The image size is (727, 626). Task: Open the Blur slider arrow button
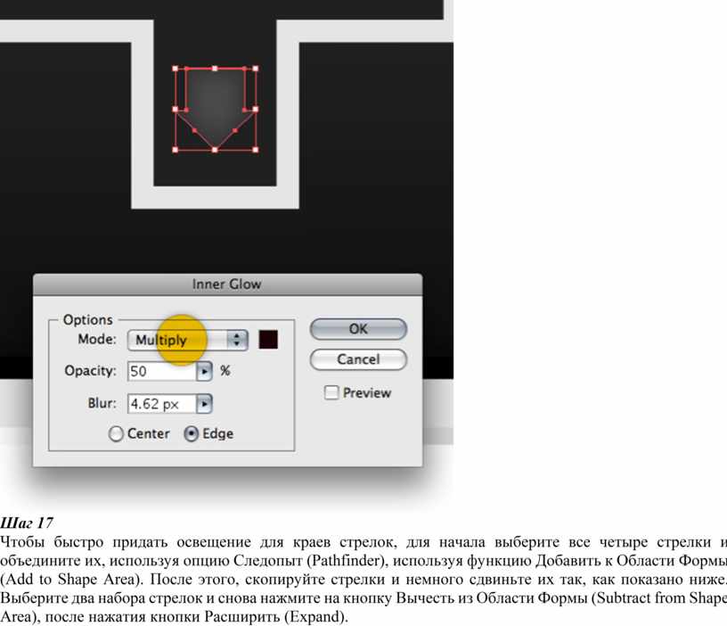tap(204, 404)
